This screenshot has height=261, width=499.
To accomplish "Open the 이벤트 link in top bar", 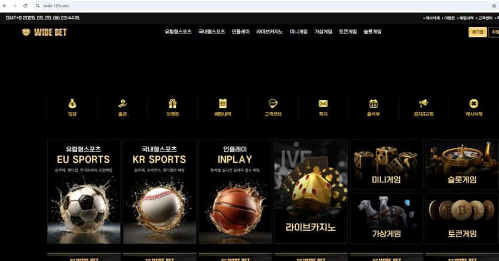I will tap(448, 18).
